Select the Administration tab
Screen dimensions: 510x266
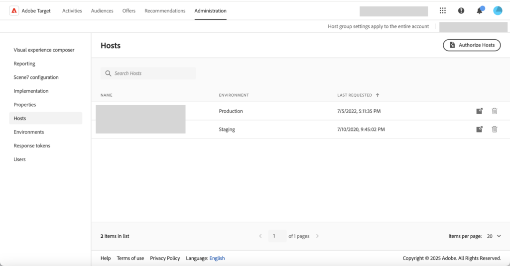pyautogui.click(x=211, y=11)
